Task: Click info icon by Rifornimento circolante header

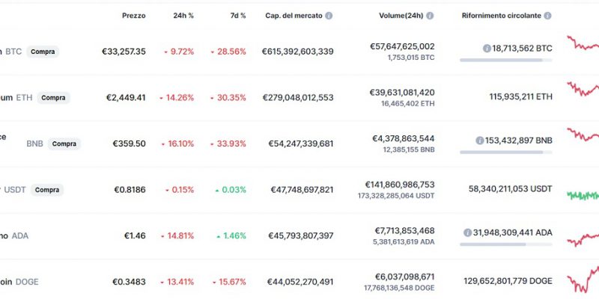Action: coord(547,16)
